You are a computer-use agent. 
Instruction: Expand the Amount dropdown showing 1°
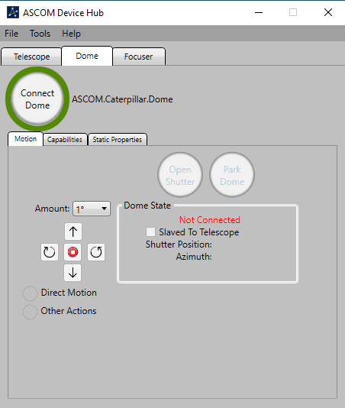92,209
